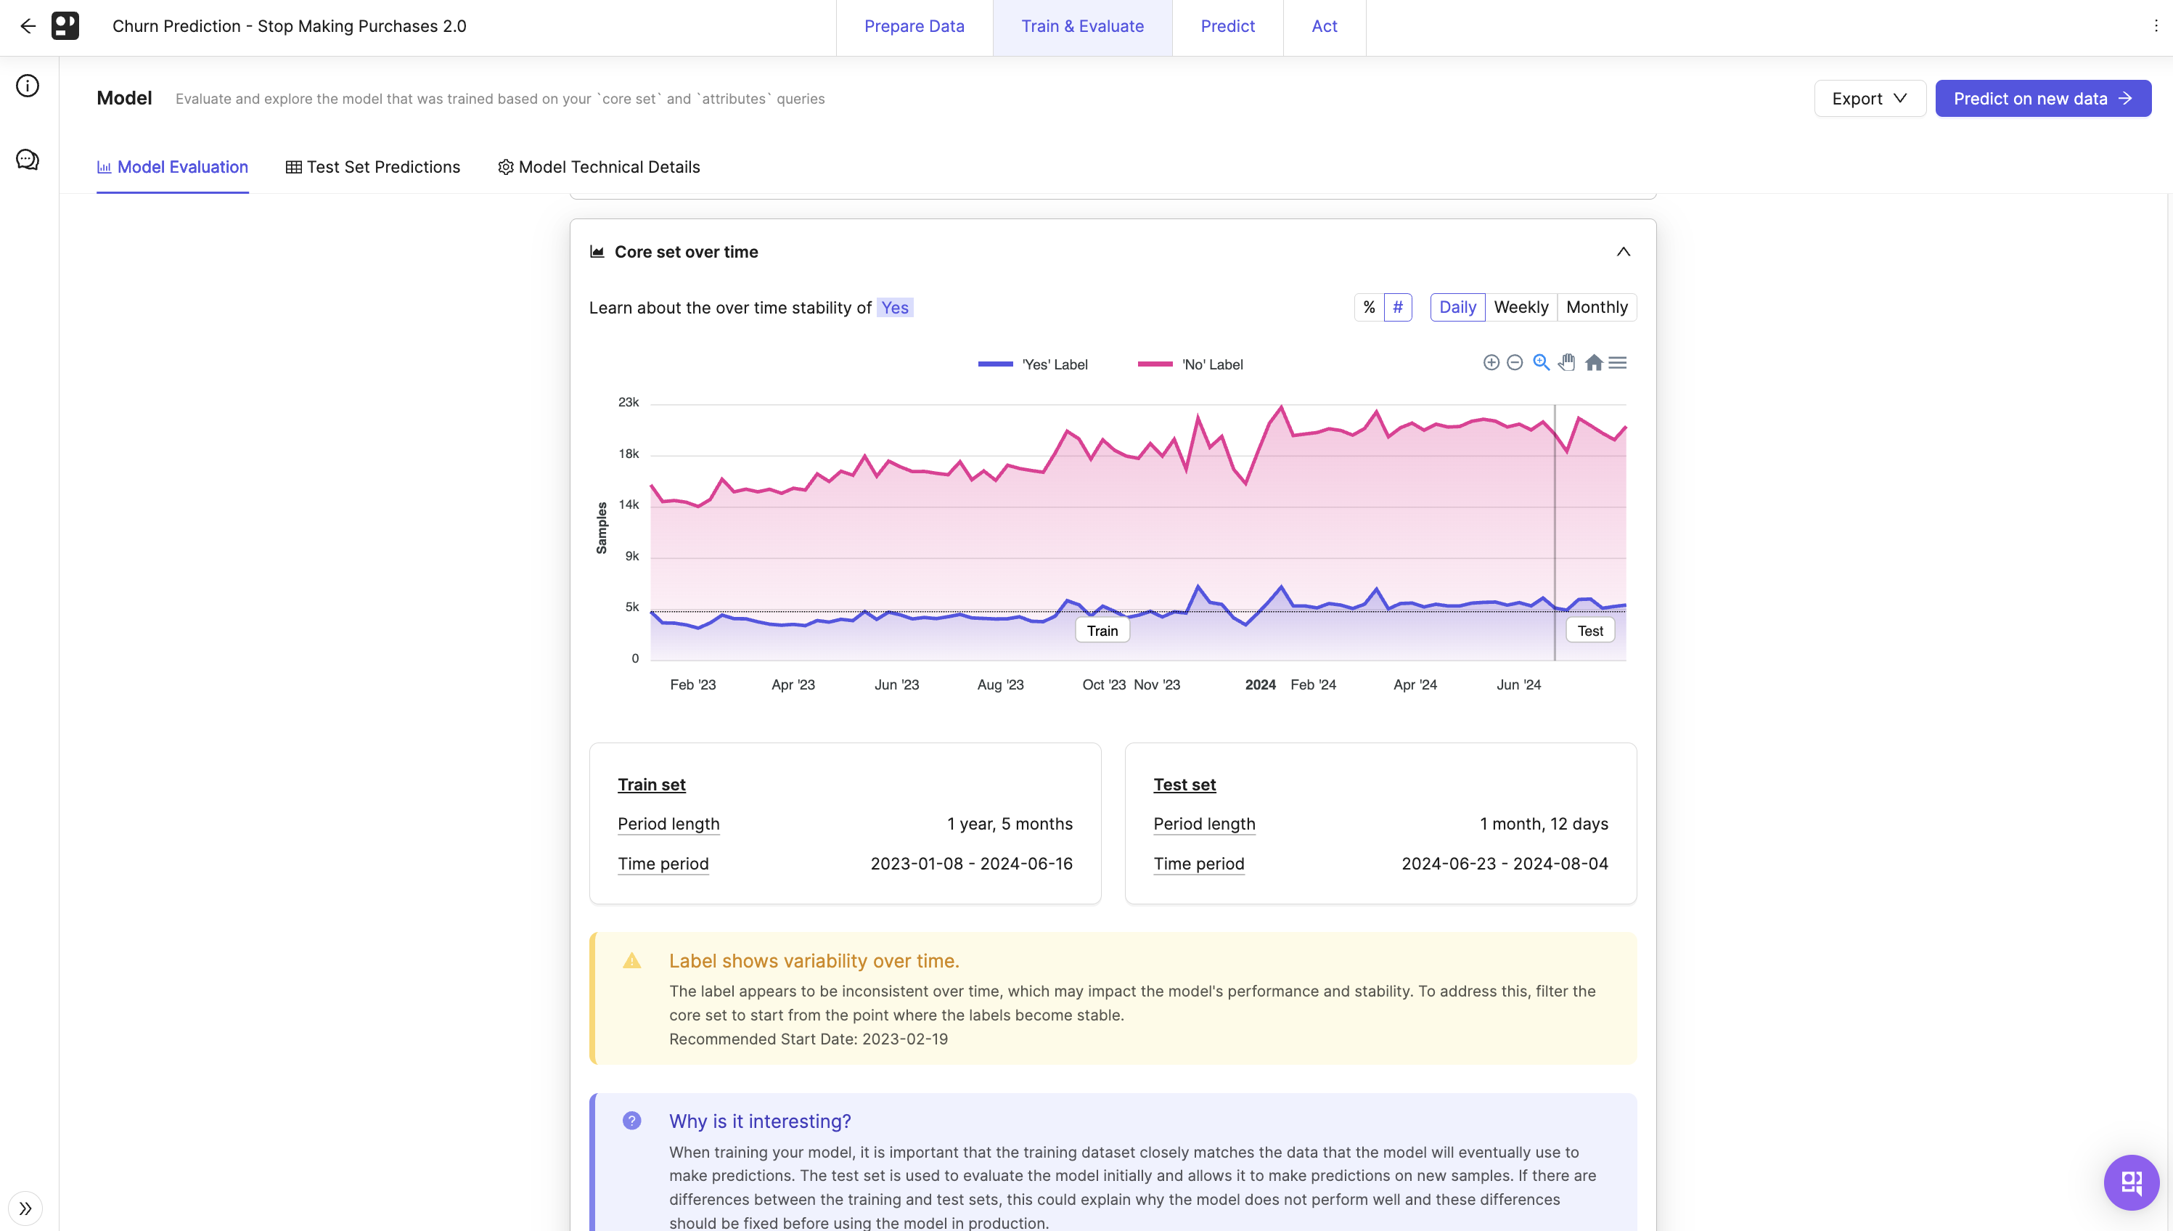Image resolution: width=2173 pixels, height=1231 pixels.
Task: Click the chart zoom in icon
Action: [1491, 363]
